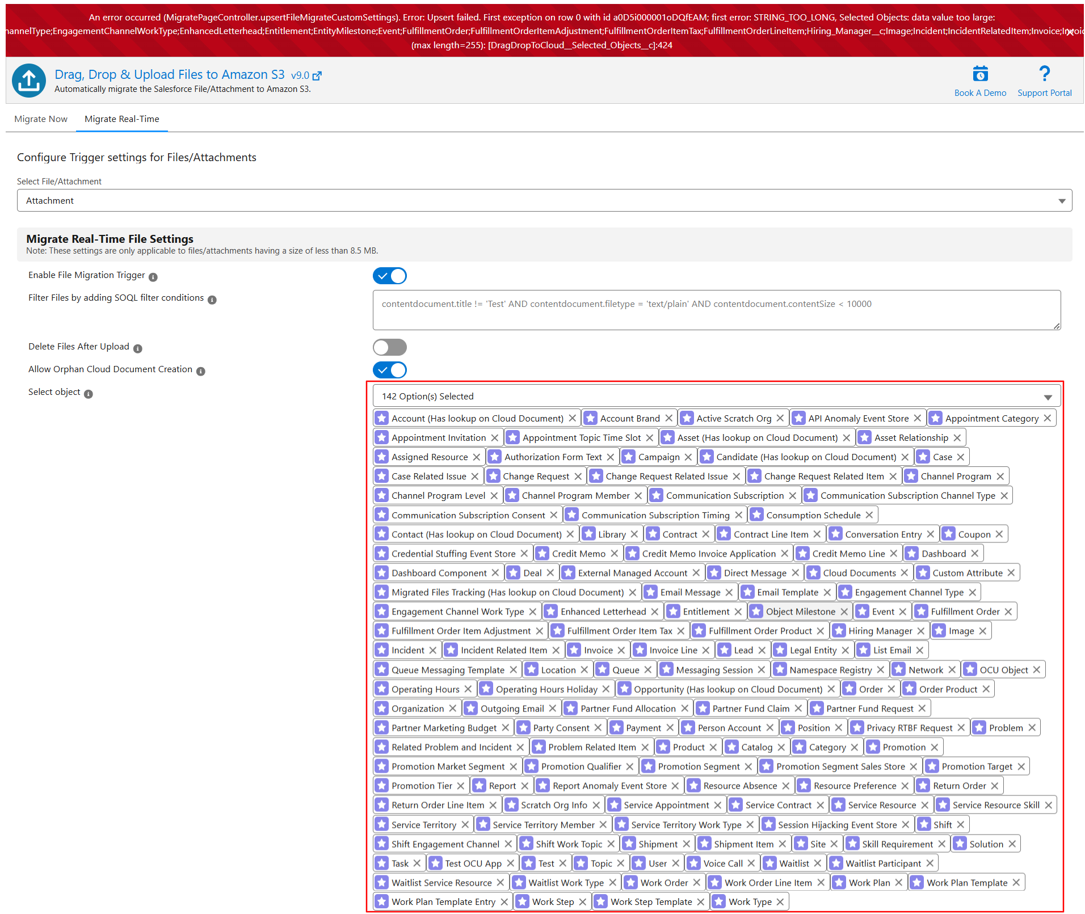Remove the Work Type pill
Viewport: 1085px width, 914px height.
coord(780,902)
